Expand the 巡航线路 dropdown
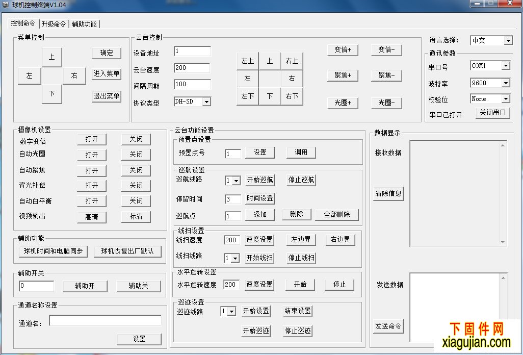 click(x=236, y=181)
